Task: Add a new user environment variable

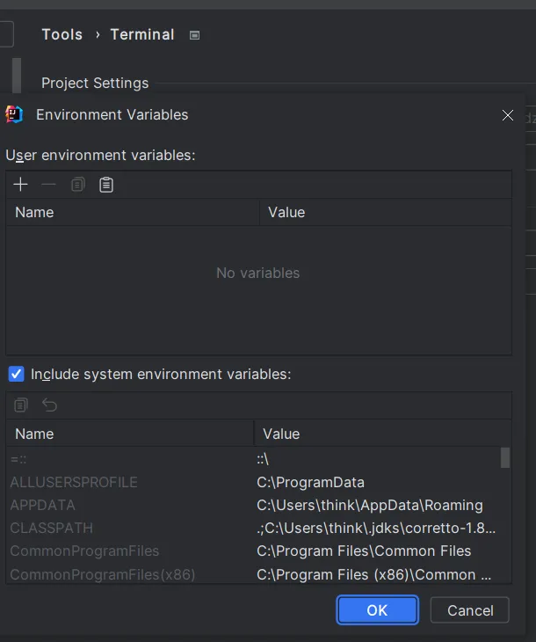Action: click(x=21, y=185)
